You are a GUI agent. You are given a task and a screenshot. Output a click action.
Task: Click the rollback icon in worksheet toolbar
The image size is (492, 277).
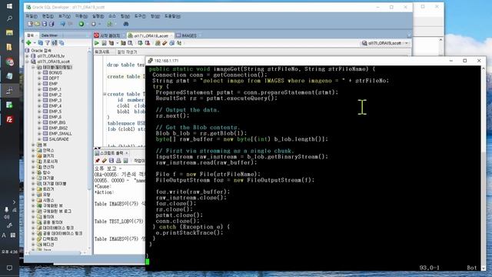point(147,43)
